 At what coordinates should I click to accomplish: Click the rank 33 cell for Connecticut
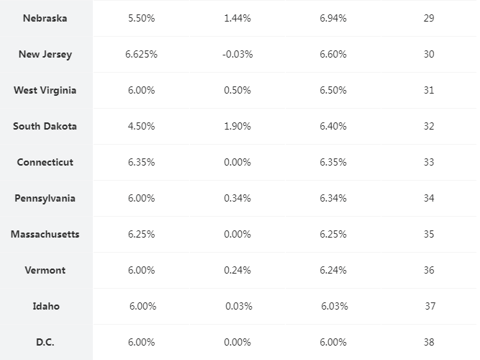(x=429, y=162)
